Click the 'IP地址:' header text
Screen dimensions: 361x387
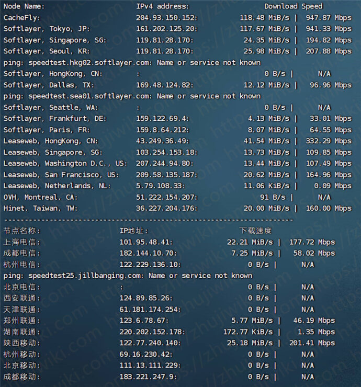[134, 231]
